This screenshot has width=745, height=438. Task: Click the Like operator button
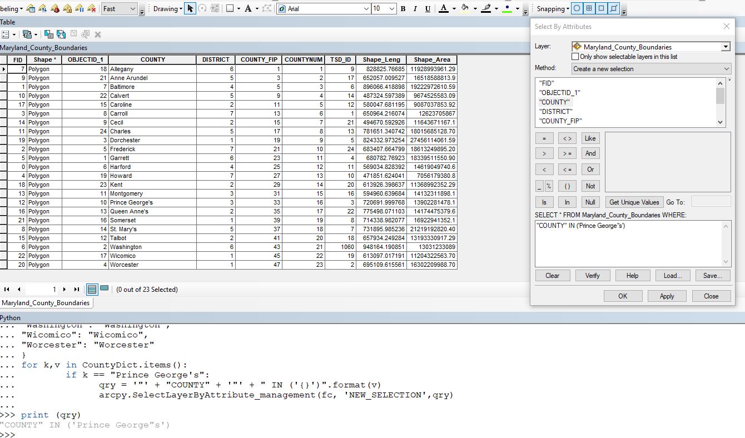click(x=590, y=138)
